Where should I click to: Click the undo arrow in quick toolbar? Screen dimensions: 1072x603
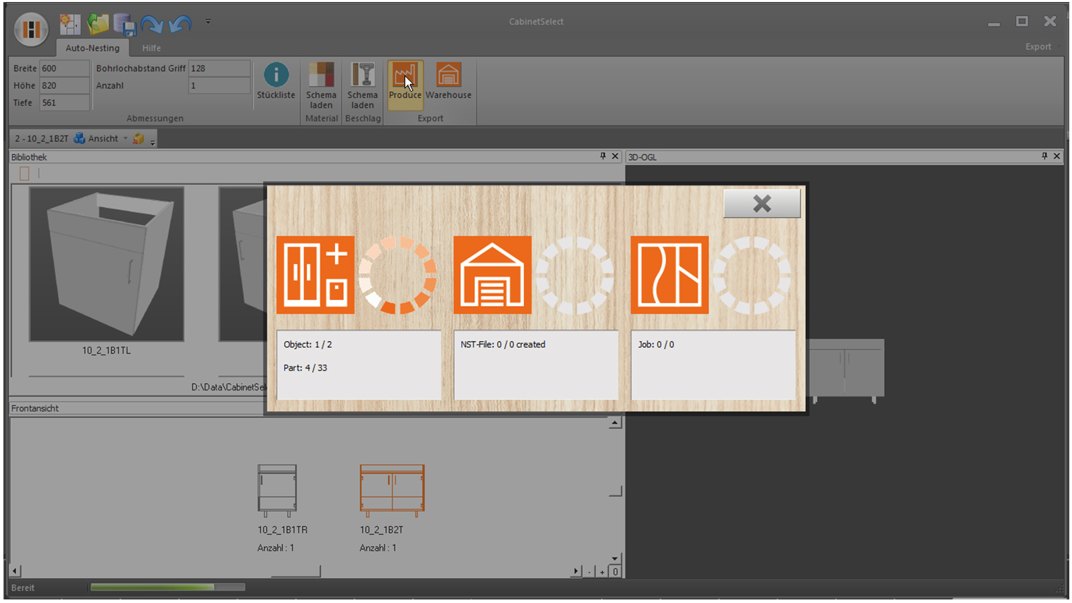point(180,25)
